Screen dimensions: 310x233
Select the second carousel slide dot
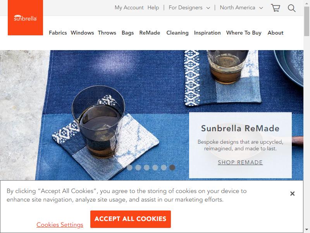coord(138,168)
